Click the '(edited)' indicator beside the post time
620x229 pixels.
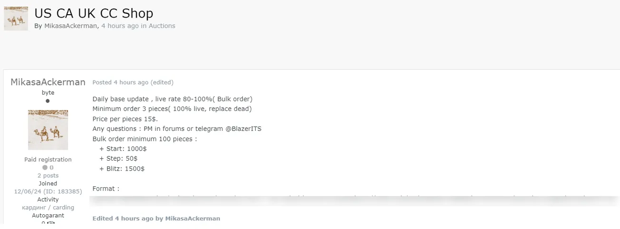click(162, 82)
